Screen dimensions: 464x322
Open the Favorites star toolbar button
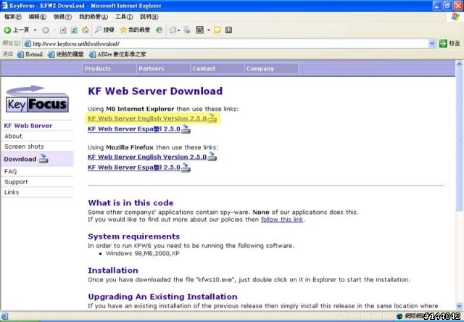click(x=136, y=30)
